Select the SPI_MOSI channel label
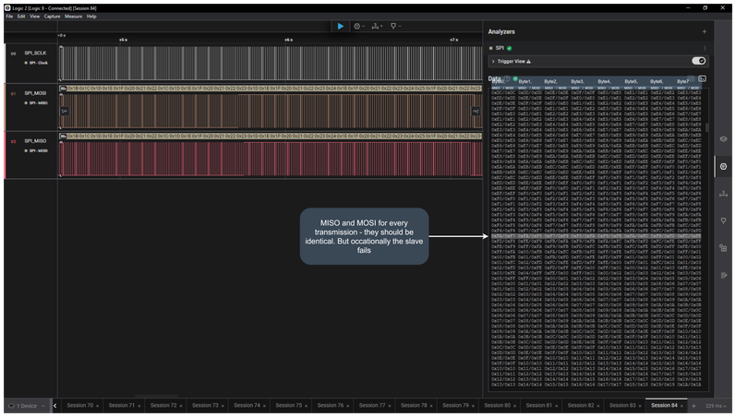 [35, 93]
